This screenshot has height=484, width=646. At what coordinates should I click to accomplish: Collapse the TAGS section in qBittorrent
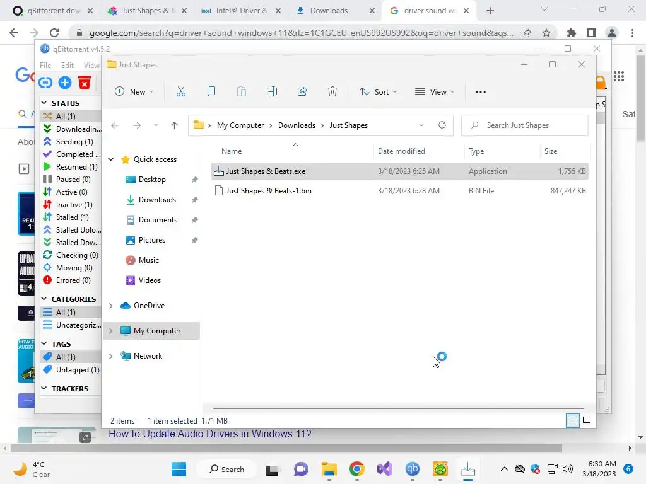click(x=44, y=343)
